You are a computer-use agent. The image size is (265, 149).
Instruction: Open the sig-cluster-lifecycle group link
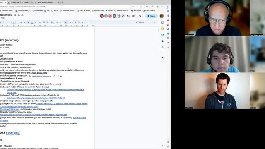pyautogui.click(x=56, y=70)
